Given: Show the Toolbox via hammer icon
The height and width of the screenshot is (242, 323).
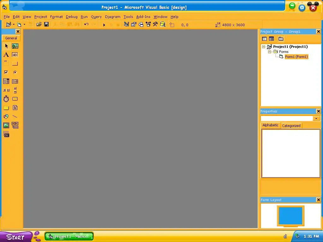Looking at the screenshot, I should pos(156,25).
